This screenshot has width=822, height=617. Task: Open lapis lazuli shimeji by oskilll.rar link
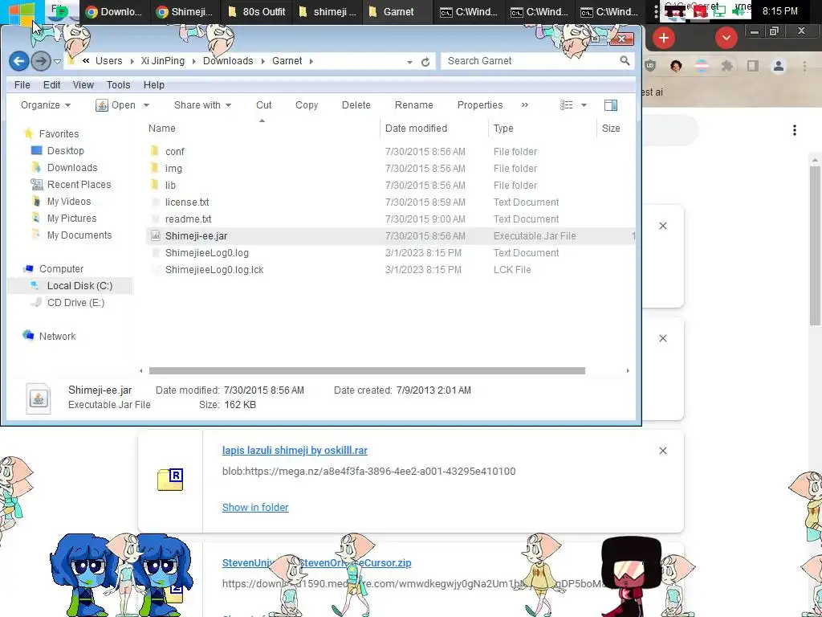[295, 450]
